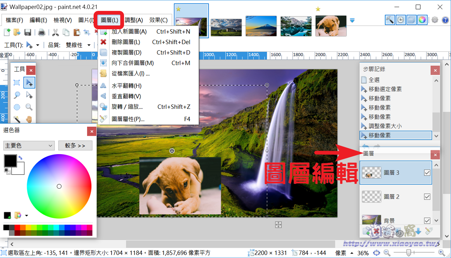This screenshot has height=258, width=451.
Task: Toggle the Layers window icon at top right
Action: pos(412,20)
